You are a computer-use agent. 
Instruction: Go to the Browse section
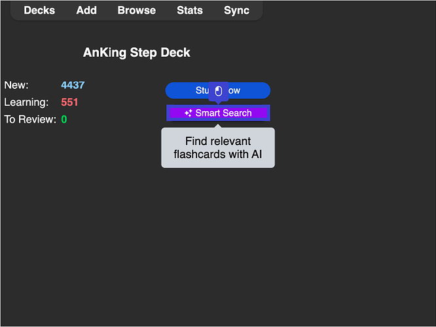(x=137, y=10)
